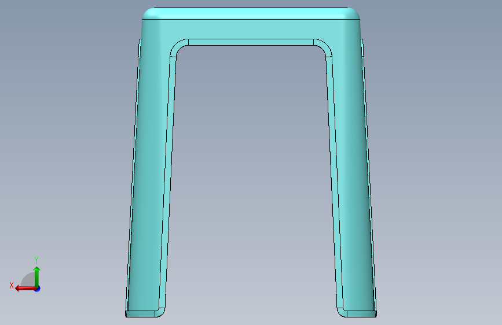Click the red X axis arrow of the triad

click(x=25, y=289)
